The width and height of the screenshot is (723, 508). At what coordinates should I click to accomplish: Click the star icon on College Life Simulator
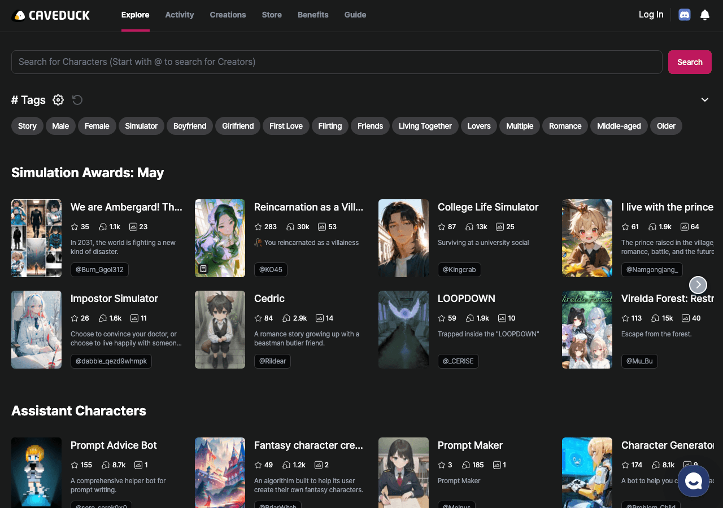pyautogui.click(x=441, y=226)
